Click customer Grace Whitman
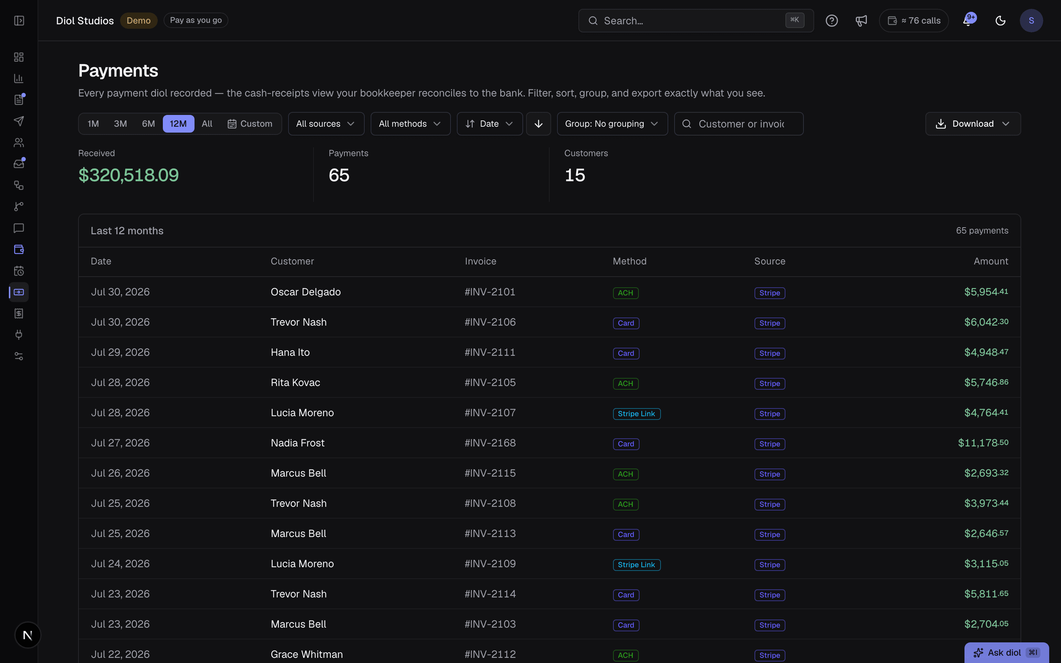Viewport: 1061px width, 663px height. (307, 655)
